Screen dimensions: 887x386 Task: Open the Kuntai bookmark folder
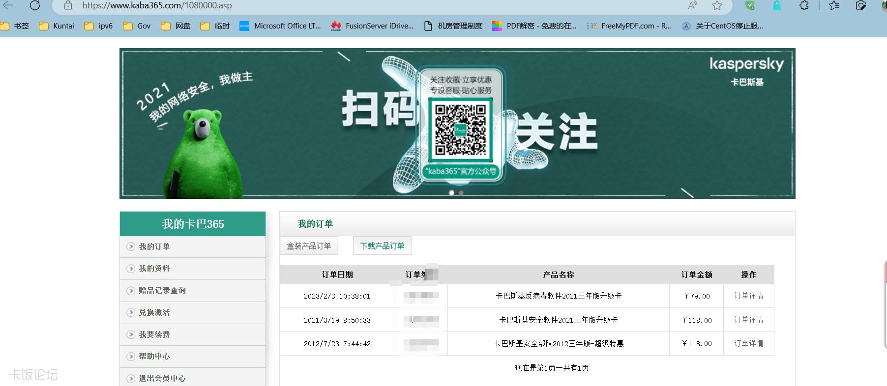point(57,26)
